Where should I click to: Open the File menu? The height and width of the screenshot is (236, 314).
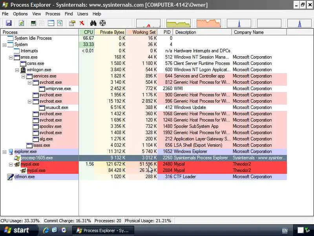[x=5, y=14]
